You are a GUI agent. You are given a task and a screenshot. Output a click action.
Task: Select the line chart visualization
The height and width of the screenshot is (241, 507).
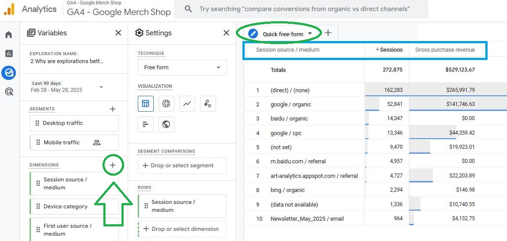click(187, 104)
